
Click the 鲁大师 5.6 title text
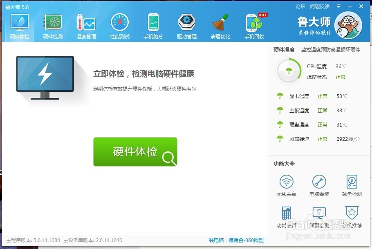click(17, 7)
